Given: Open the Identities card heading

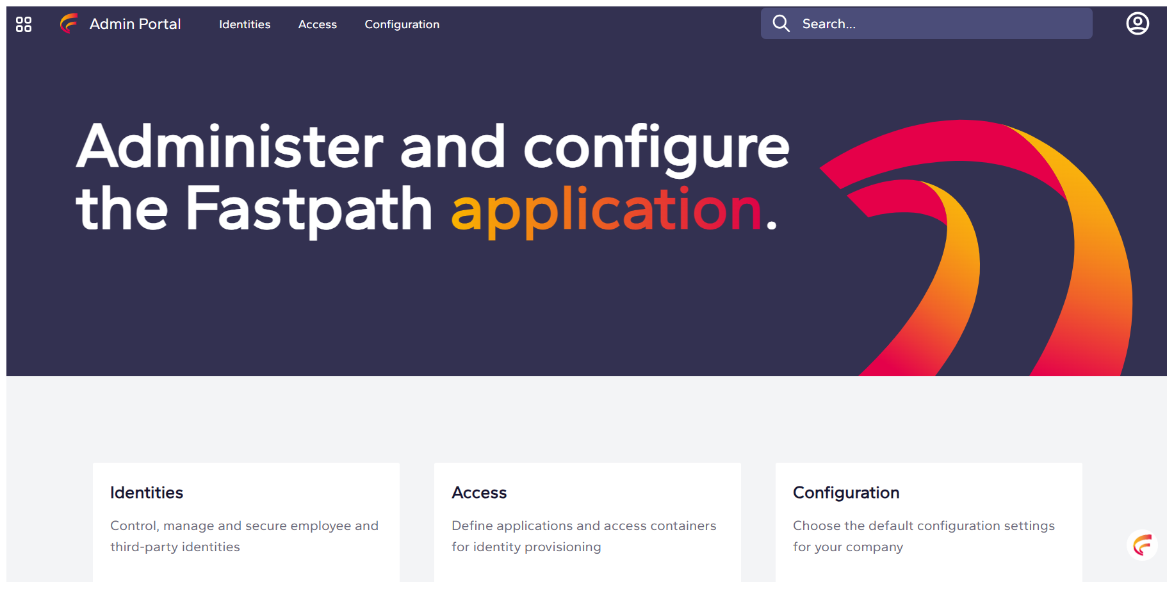Looking at the screenshot, I should pyautogui.click(x=146, y=493).
